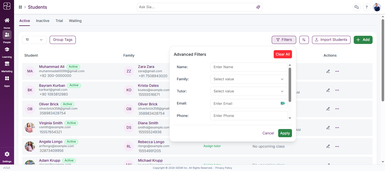Click the Students breadcrumb title

pyautogui.click(x=37, y=7)
